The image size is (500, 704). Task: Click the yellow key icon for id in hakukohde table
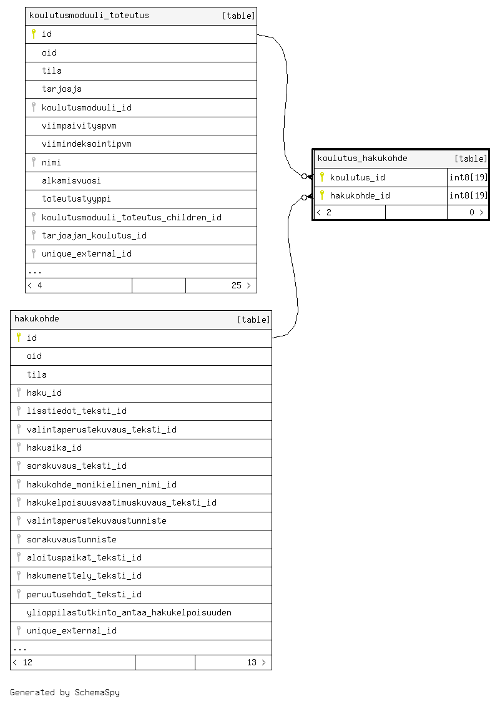coord(19,337)
